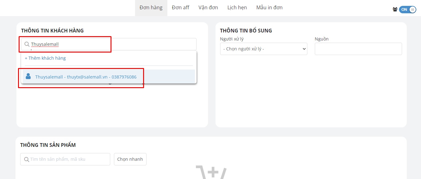Click the + Thêm khách hàng link
The image size is (421, 179).
(45, 58)
